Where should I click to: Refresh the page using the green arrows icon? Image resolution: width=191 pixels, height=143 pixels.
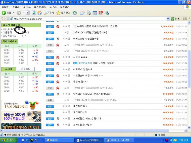34,13
